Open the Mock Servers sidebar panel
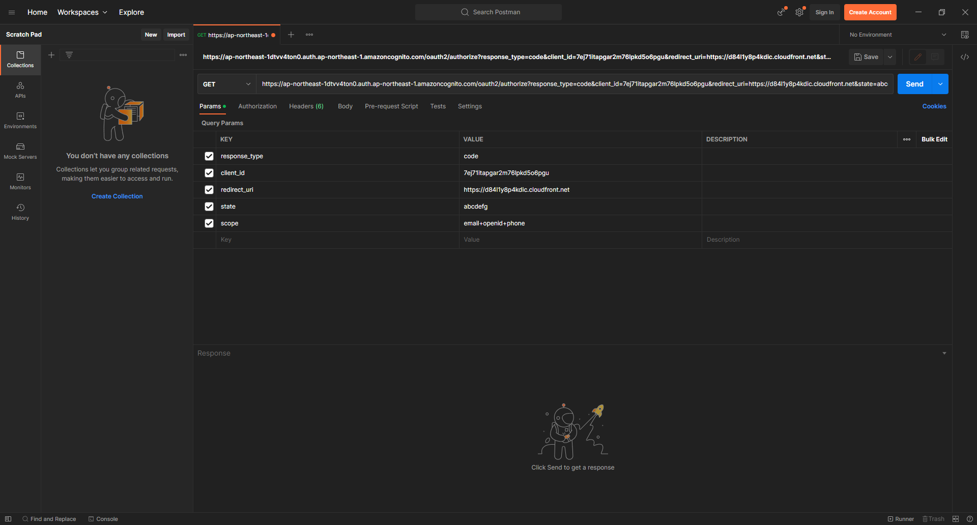This screenshot has width=977, height=525. [x=20, y=151]
